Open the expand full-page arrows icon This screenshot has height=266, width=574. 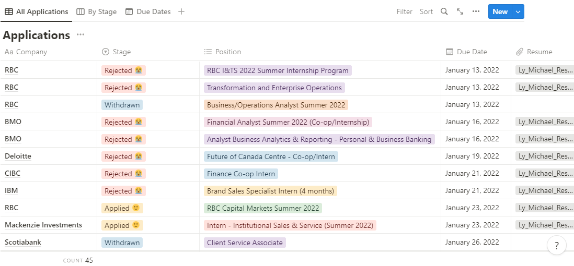(x=460, y=11)
